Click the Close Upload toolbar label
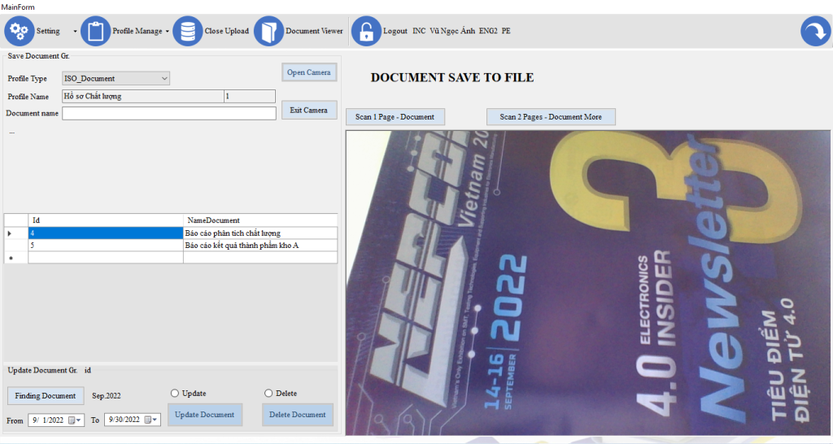 227,31
